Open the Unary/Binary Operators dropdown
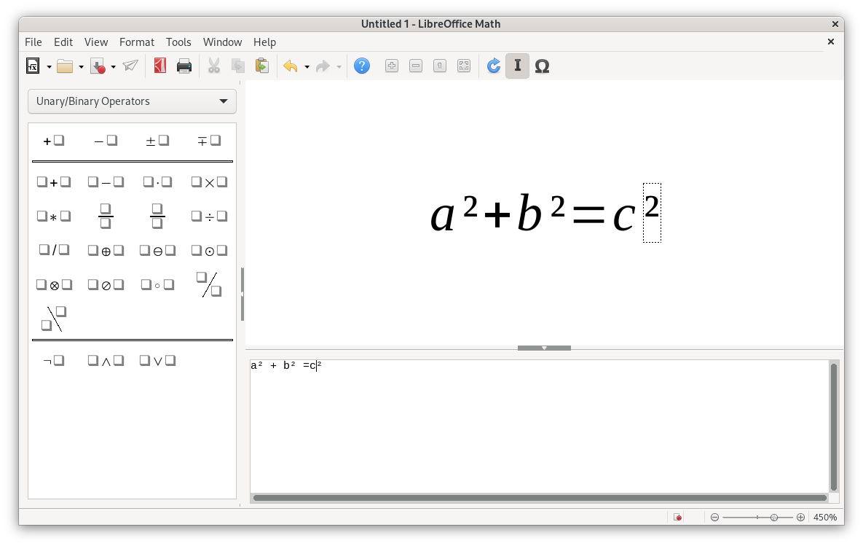The width and height of the screenshot is (863, 546). pos(132,101)
